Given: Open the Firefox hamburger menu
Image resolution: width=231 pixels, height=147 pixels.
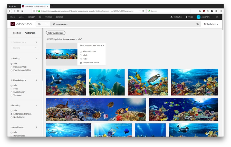Looking at the screenshot, I should coord(221,11).
